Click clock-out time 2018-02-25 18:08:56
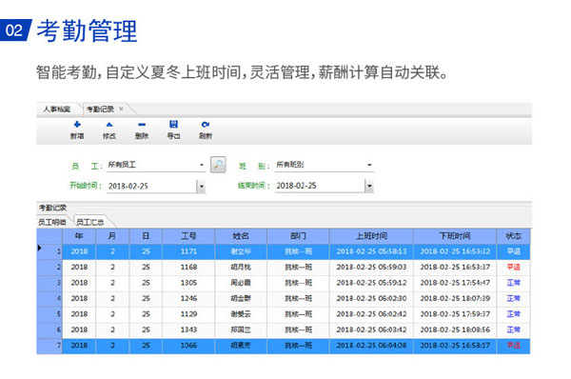 (x=455, y=329)
